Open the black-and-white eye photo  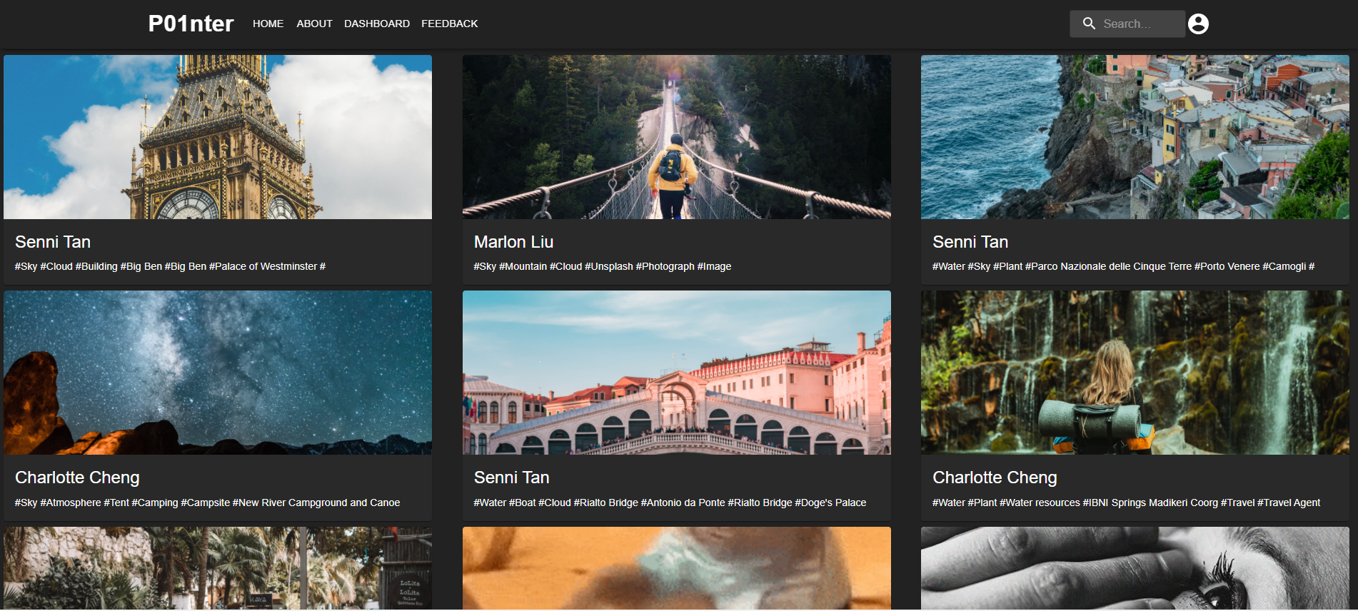pos(1135,568)
